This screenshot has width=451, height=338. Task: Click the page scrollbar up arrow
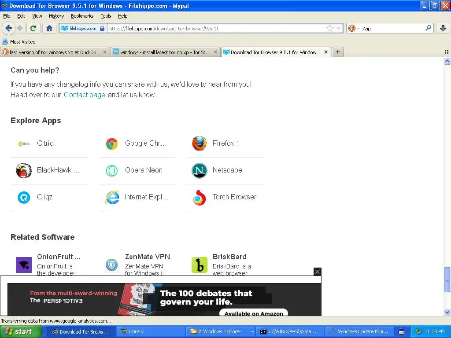(447, 61)
